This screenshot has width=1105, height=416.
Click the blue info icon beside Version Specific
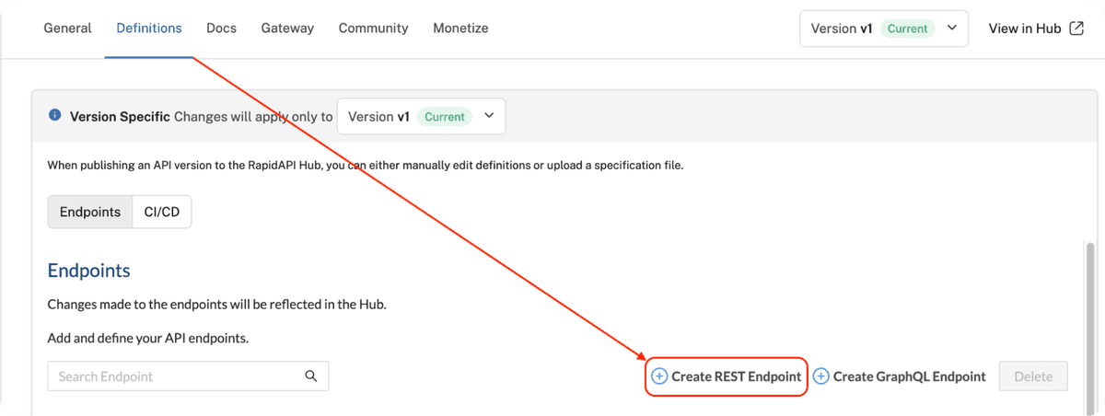pyautogui.click(x=54, y=116)
